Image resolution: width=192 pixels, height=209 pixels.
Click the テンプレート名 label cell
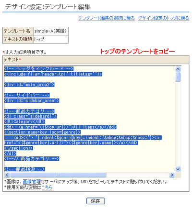[18, 31]
